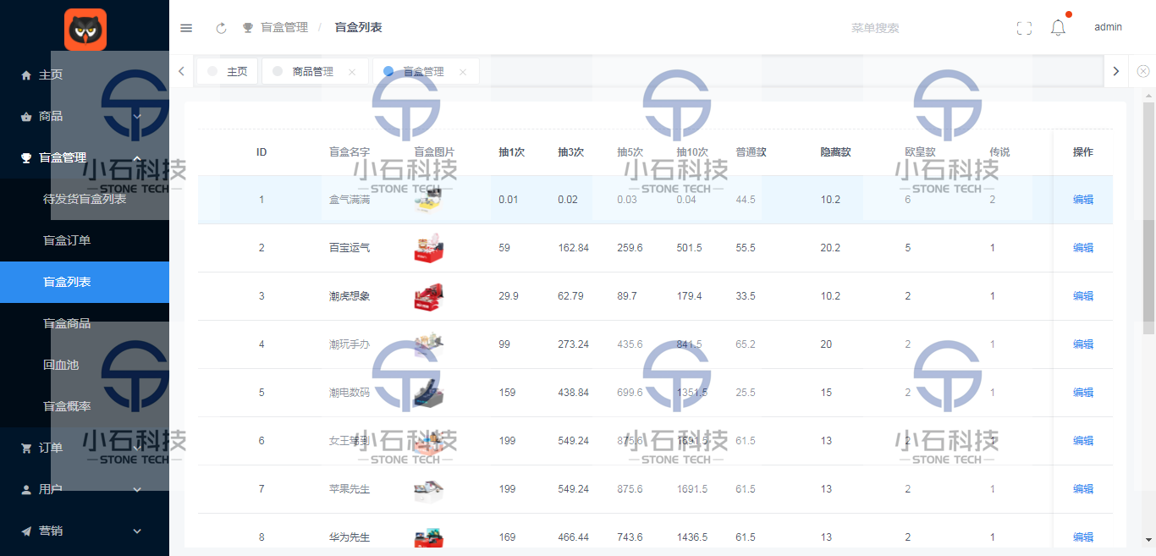Click the cart icon beside 订单
This screenshot has height=556, width=1156.
[x=26, y=448]
